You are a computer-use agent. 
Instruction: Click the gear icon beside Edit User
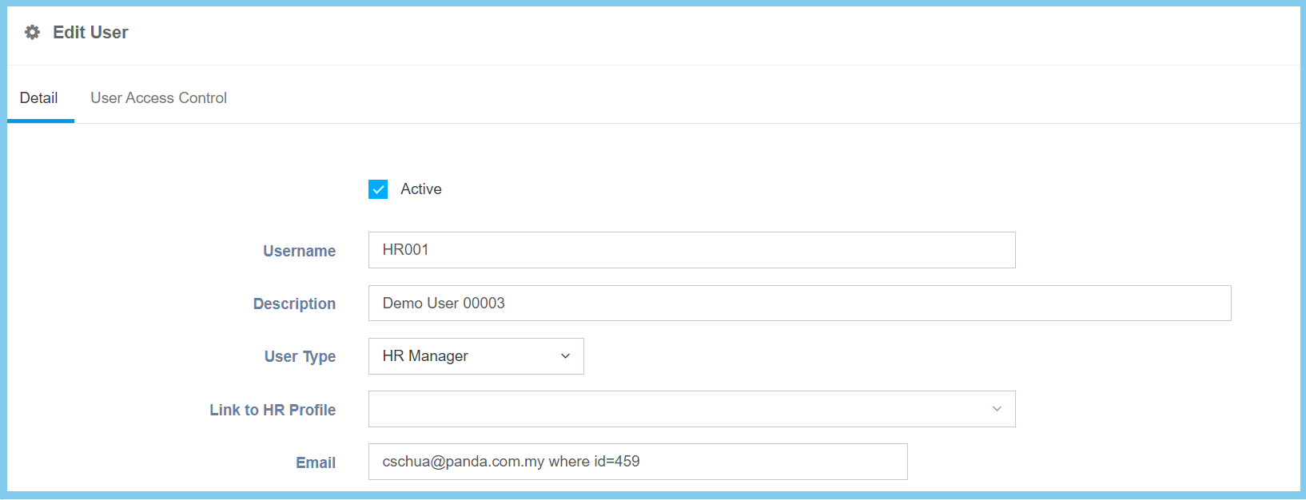point(32,33)
